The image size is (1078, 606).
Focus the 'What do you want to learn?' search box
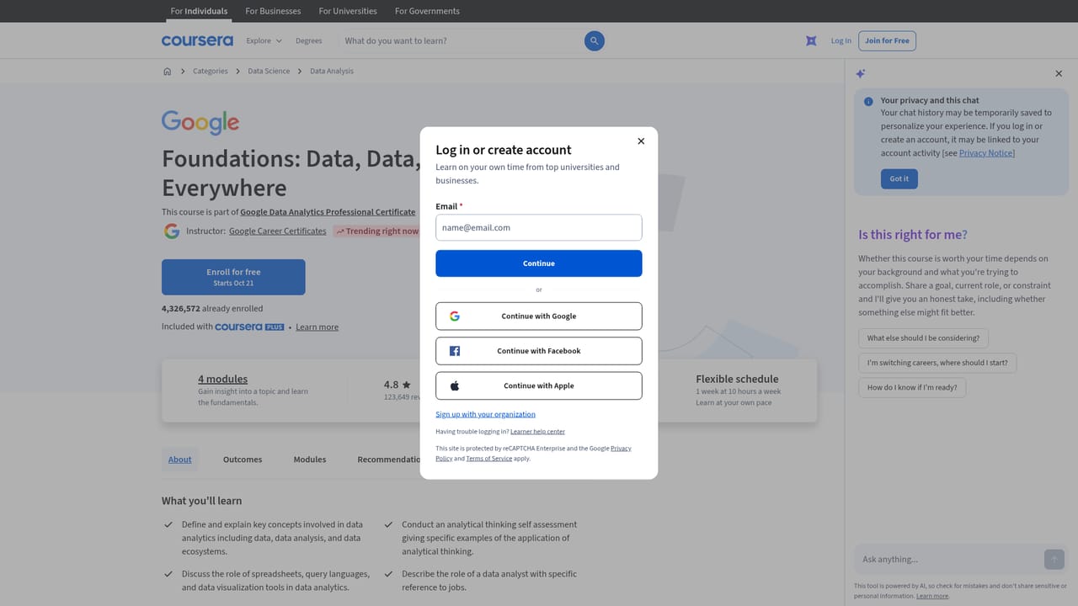pos(461,40)
